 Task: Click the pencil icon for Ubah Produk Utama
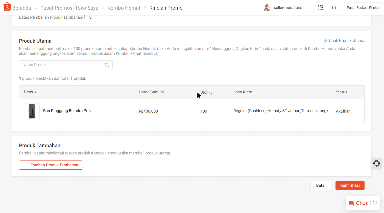click(325, 41)
